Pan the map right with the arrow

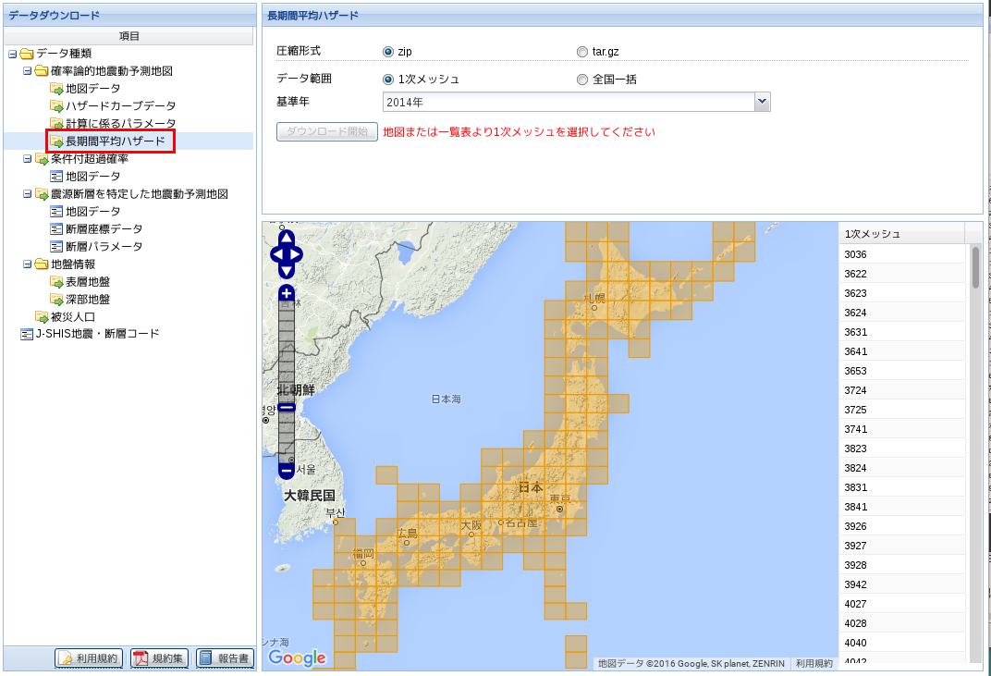coord(295,254)
